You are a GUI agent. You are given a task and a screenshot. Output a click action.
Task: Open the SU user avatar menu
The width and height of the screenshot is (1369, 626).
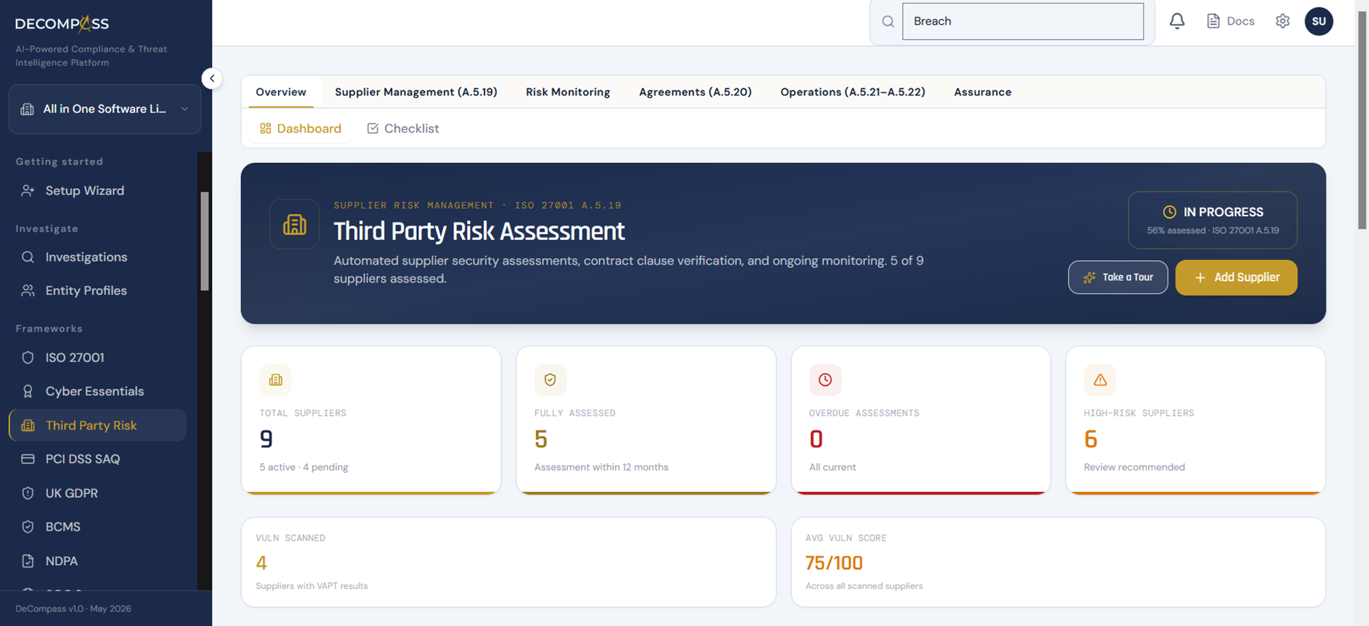click(1318, 21)
